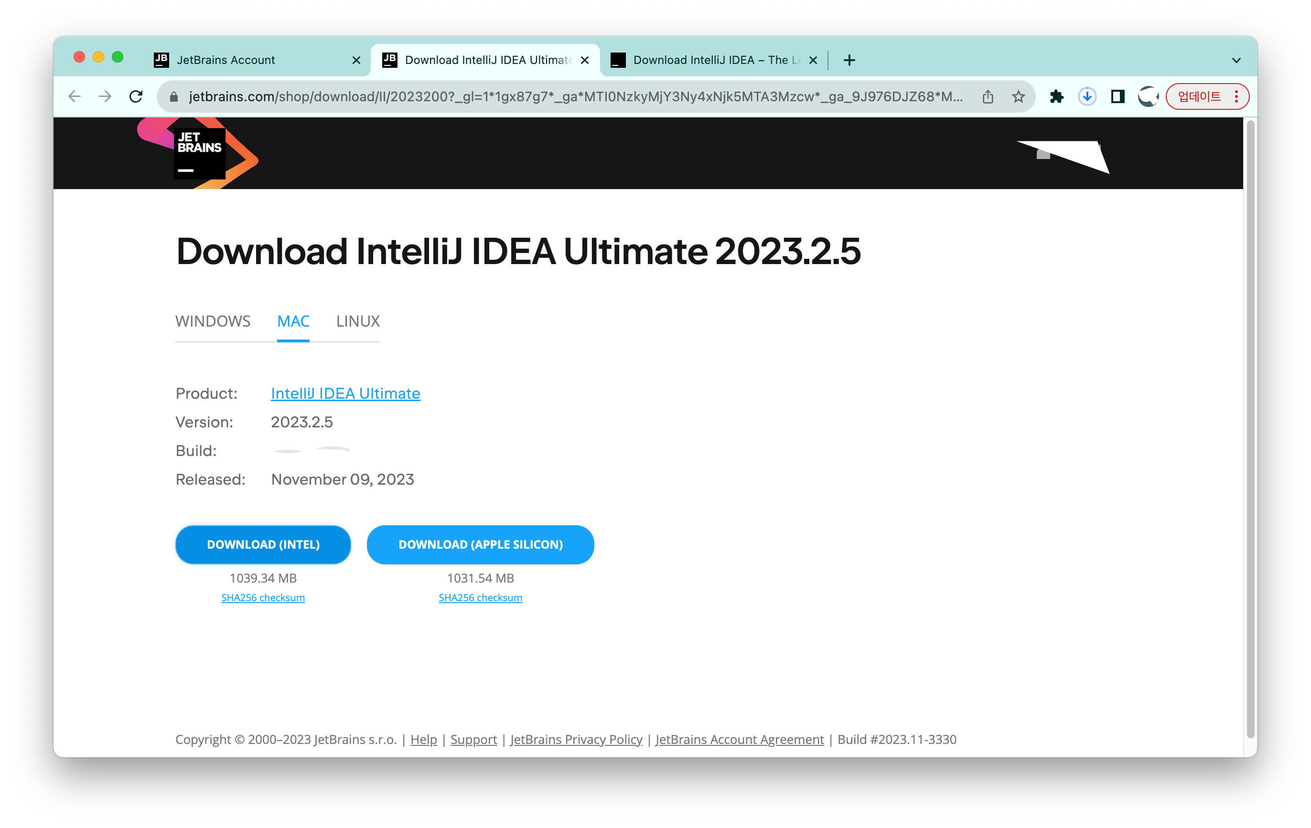Go back to previous page
The height and width of the screenshot is (828, 1311).
click(x=75, y=97)
